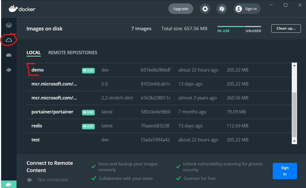Select the mcr.microsoft.com 2.2-stretch-slim image
Viewport: 306px width, 188px height.
click(159, 98)
